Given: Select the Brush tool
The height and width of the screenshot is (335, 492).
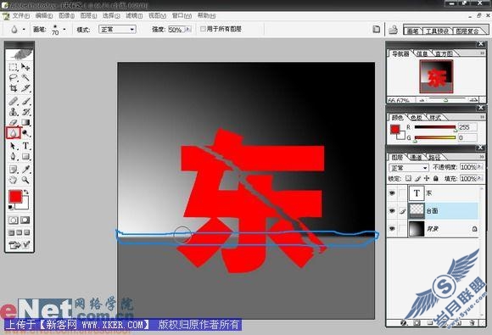Looking at the screenshot, I should (x=25, y=101).
